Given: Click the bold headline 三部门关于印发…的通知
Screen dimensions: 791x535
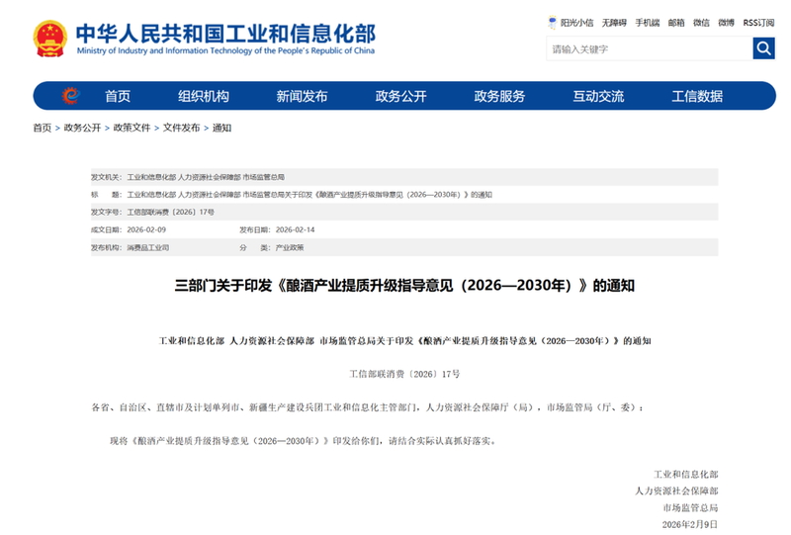Looking at the screenshot, I should (404, 286).
